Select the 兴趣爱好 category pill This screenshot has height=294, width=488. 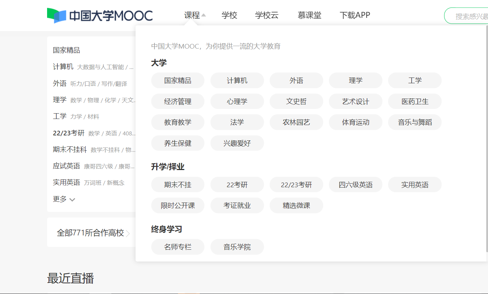237,143
